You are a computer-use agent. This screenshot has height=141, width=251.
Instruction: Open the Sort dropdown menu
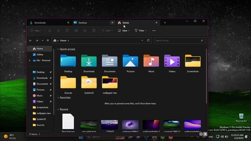[x=107, y=31]
